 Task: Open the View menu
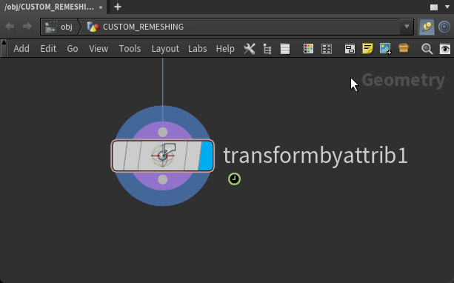pyautogui.click(x=99, y=49)
